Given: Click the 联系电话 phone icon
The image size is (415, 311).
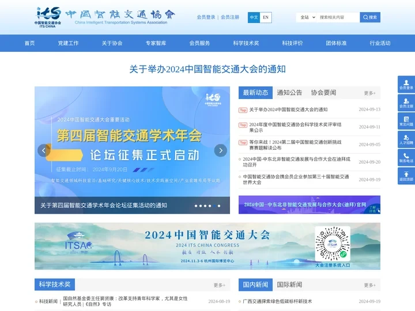Looking at the screenshot, I should coord(406,157).
